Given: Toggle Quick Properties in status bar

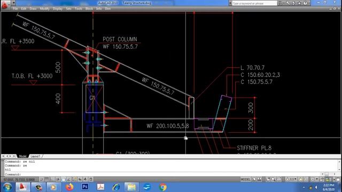Looking at the screenshot, I should pyautogui.click(x=91, y=179).
